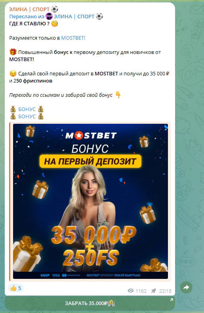
Task: Click the pinned message pin icon
Action: (x=154, y=291)
